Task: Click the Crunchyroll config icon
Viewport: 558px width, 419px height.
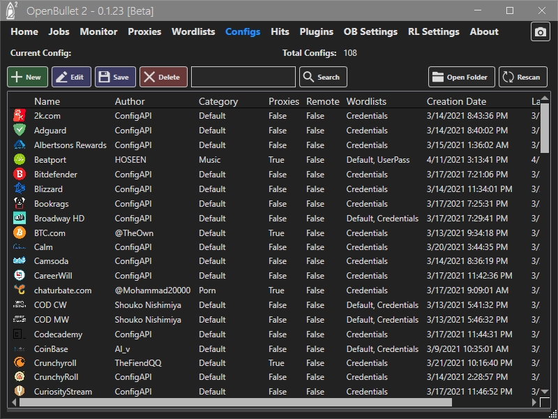Action: (19, 363)
